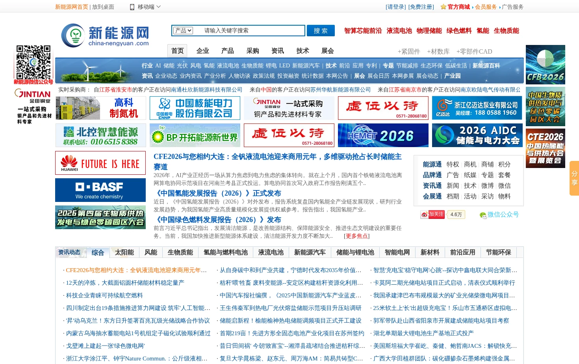Image resolution: width=579 pixels, height=364 pixels.
Task: Click the 搜索 search button
Action: pyautogui.click(x=321, y=30)
